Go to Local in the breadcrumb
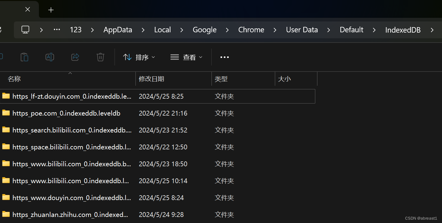The width and height of the screenshot is (442, 223). click(x=163, y=30)
